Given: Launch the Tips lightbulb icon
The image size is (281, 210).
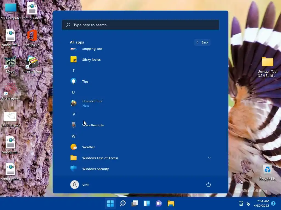Looking at the screenshot, I should pos(74,81).
